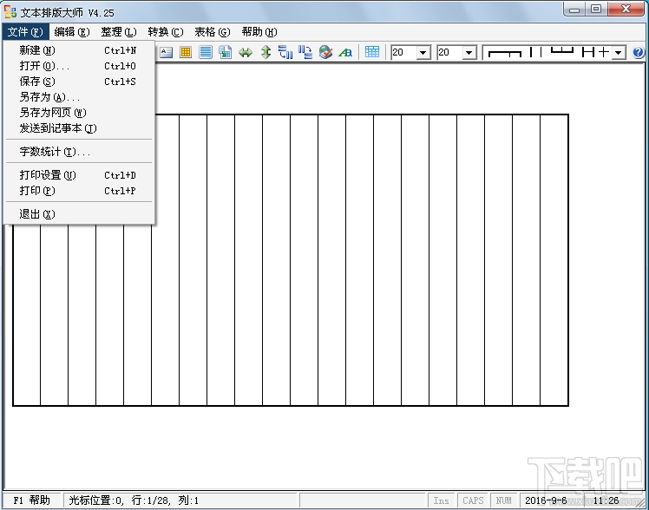Viewport: 649px width, 510px height.
Task: Select 退出(X) to exit the app
Action: 79,214
